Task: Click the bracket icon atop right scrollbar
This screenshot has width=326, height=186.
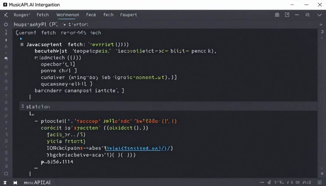Action: tap(322, 32)
